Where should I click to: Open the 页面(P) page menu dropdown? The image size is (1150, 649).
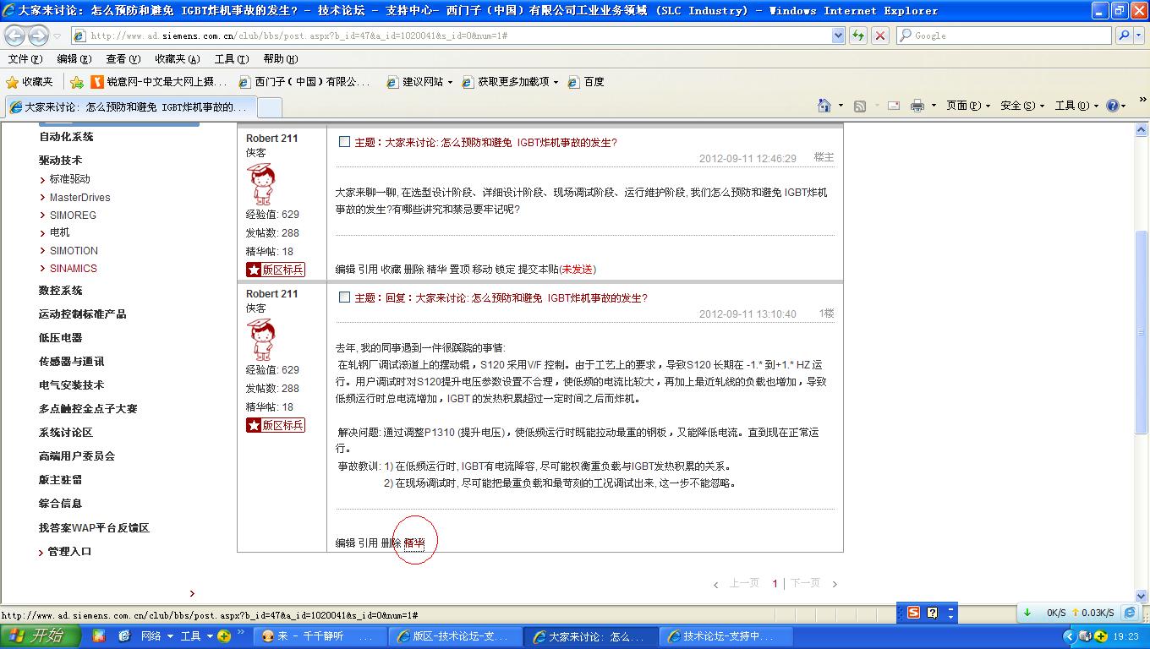click(968, 106)
